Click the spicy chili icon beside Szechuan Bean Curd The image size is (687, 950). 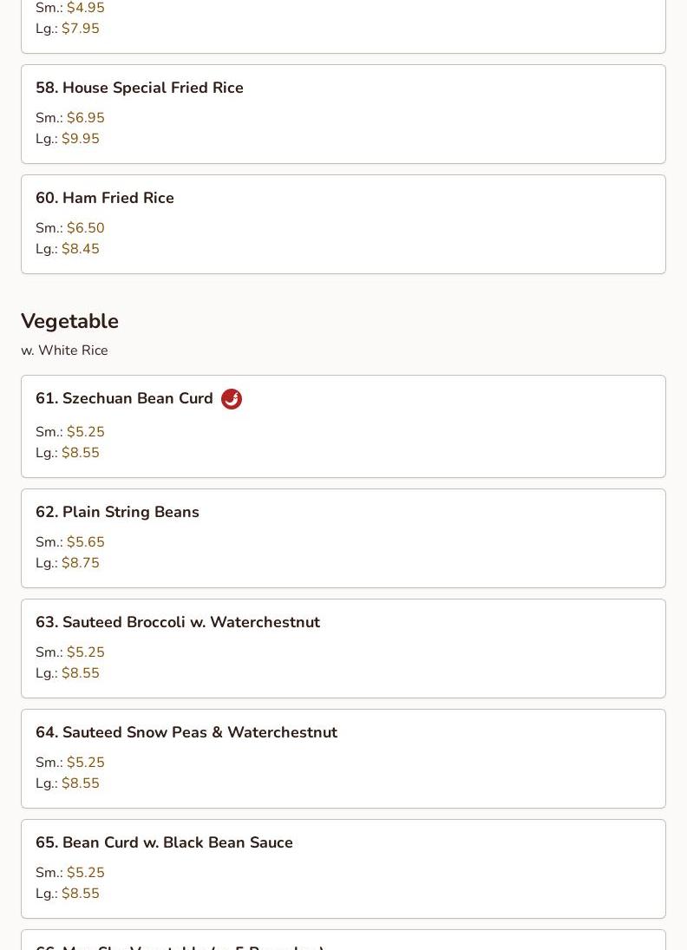coord(232,399)
